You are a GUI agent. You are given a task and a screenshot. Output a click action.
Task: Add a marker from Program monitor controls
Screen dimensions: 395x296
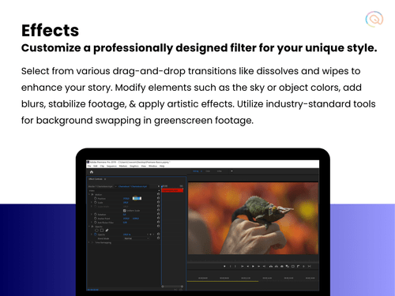click(x=224, y=266)
